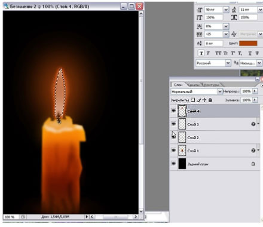Image resolution: width=263 pixels, height=227 pixels.
Task: Click the vertical scale icon beside 130%
Action: click(x=200, y=17)
